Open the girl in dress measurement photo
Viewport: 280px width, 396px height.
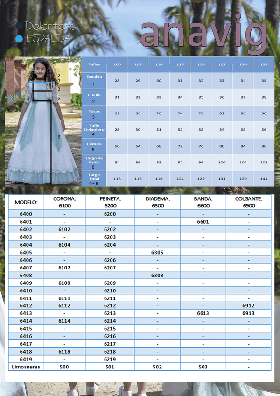click(x=43, y=121)
